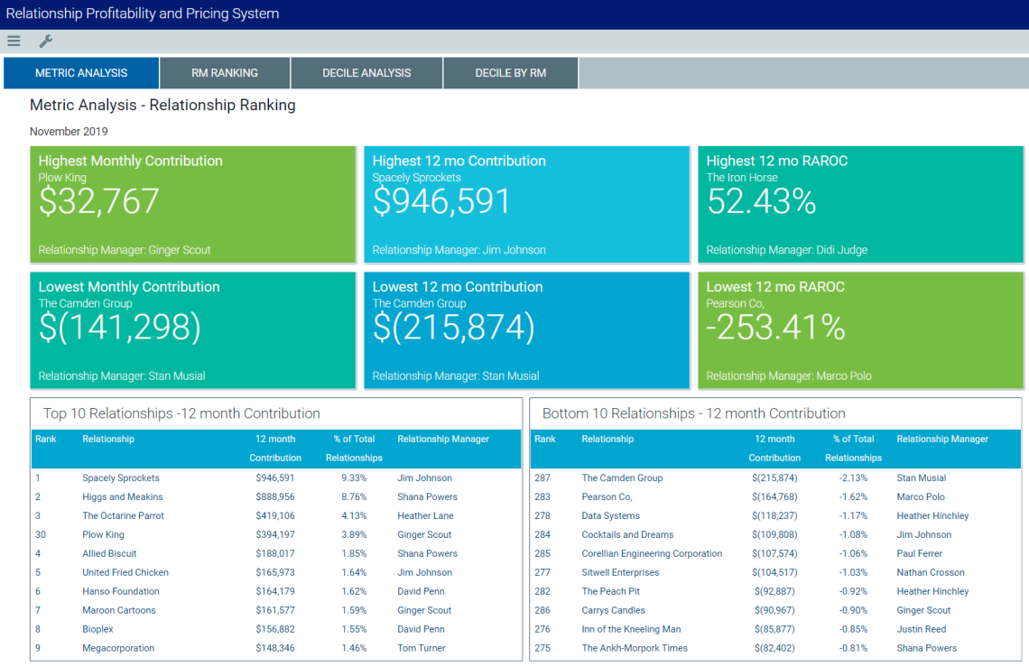Open the Sitwell Enterprises link

620,572
